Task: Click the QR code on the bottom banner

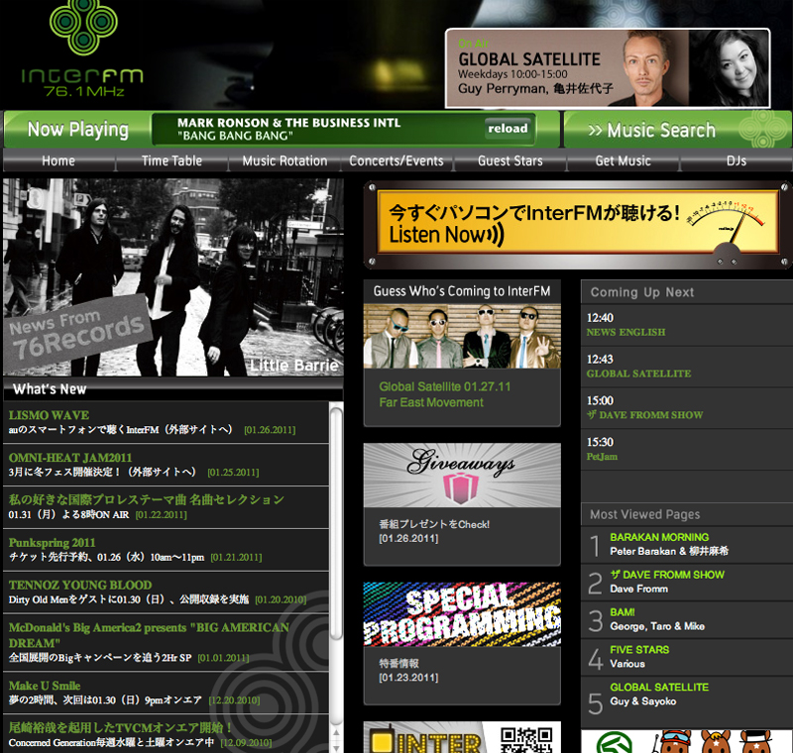Action: [x=526, y=739]
